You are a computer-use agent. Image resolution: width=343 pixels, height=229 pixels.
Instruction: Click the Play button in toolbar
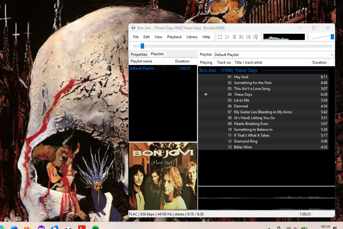click(x=227, y=37)
